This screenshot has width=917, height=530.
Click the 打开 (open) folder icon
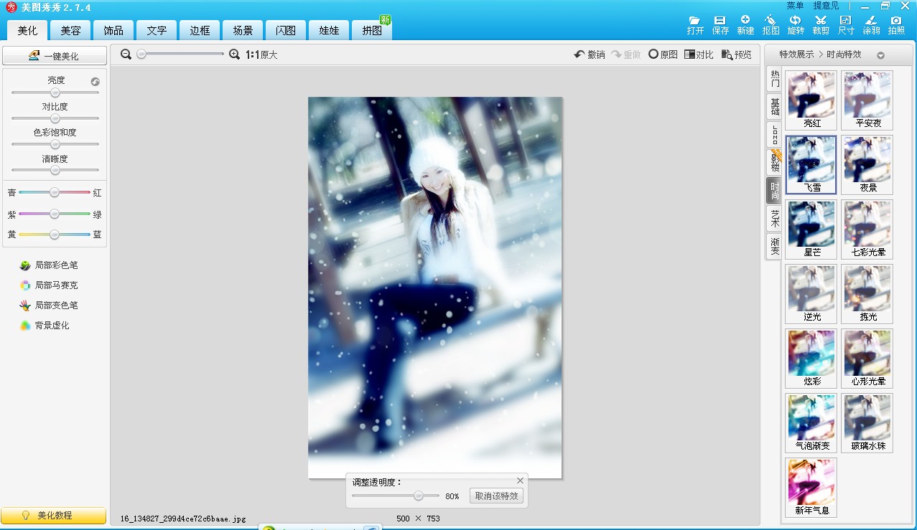[x=694, y=21]
